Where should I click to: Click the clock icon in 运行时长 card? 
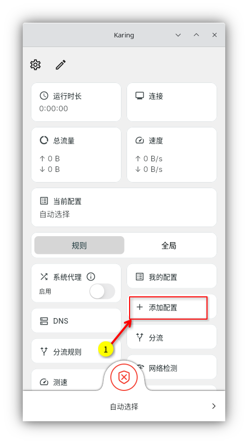(x=44, y=96)
